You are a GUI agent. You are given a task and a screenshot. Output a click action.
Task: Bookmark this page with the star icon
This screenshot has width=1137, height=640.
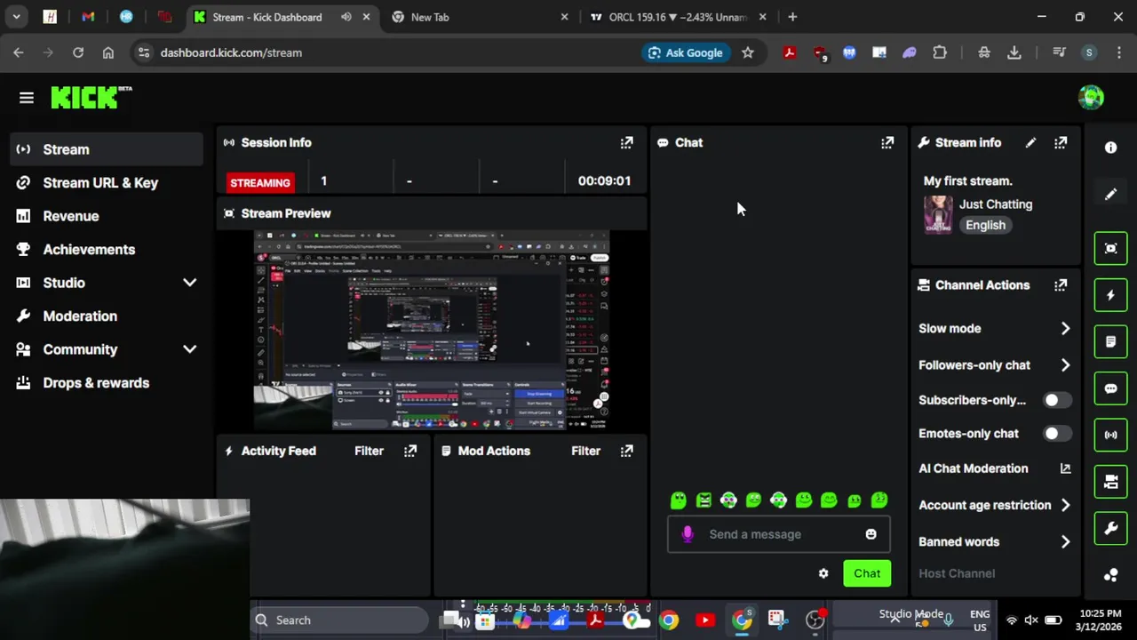click(x=748, y=52)
